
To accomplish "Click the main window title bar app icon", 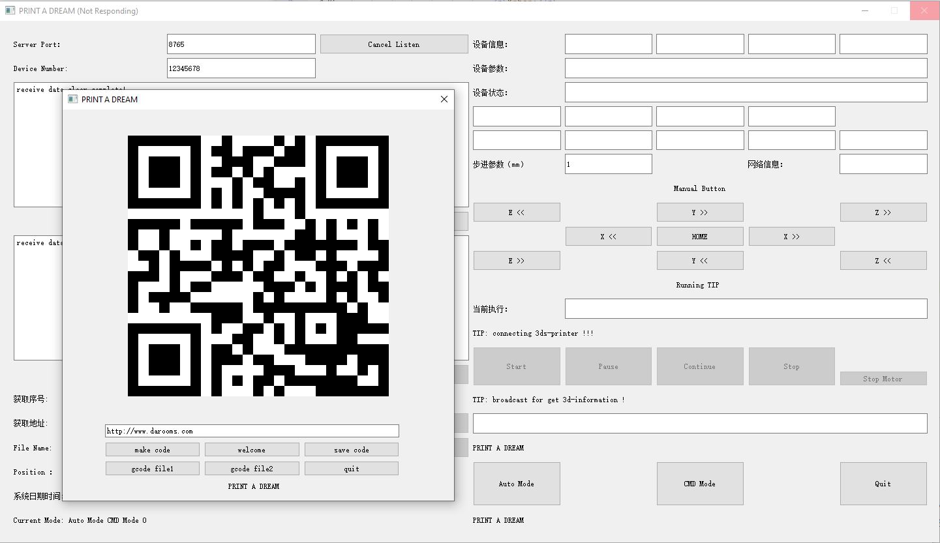I will [x=10, y=10].
